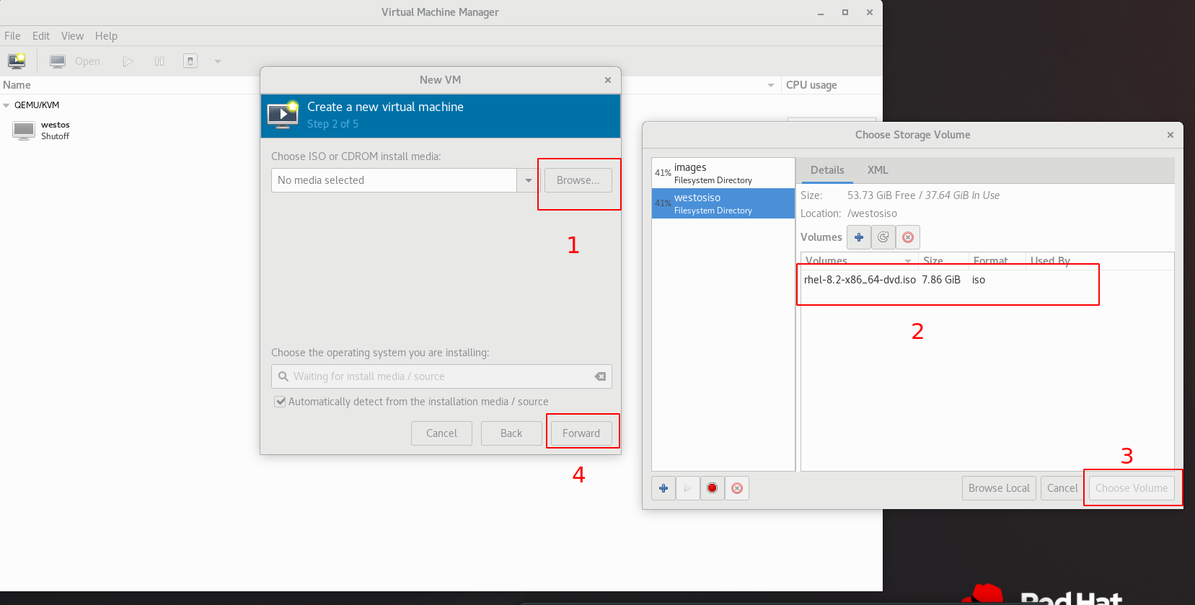Click the add storage pool plus icon
Image resolution: width=1195 pixels, height=605 pixels.
point(663,488)
